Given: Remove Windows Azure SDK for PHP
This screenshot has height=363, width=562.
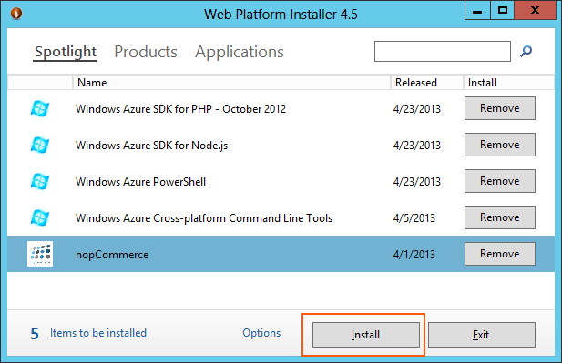Looking at the screenshot, I should [x=500, y=108].
